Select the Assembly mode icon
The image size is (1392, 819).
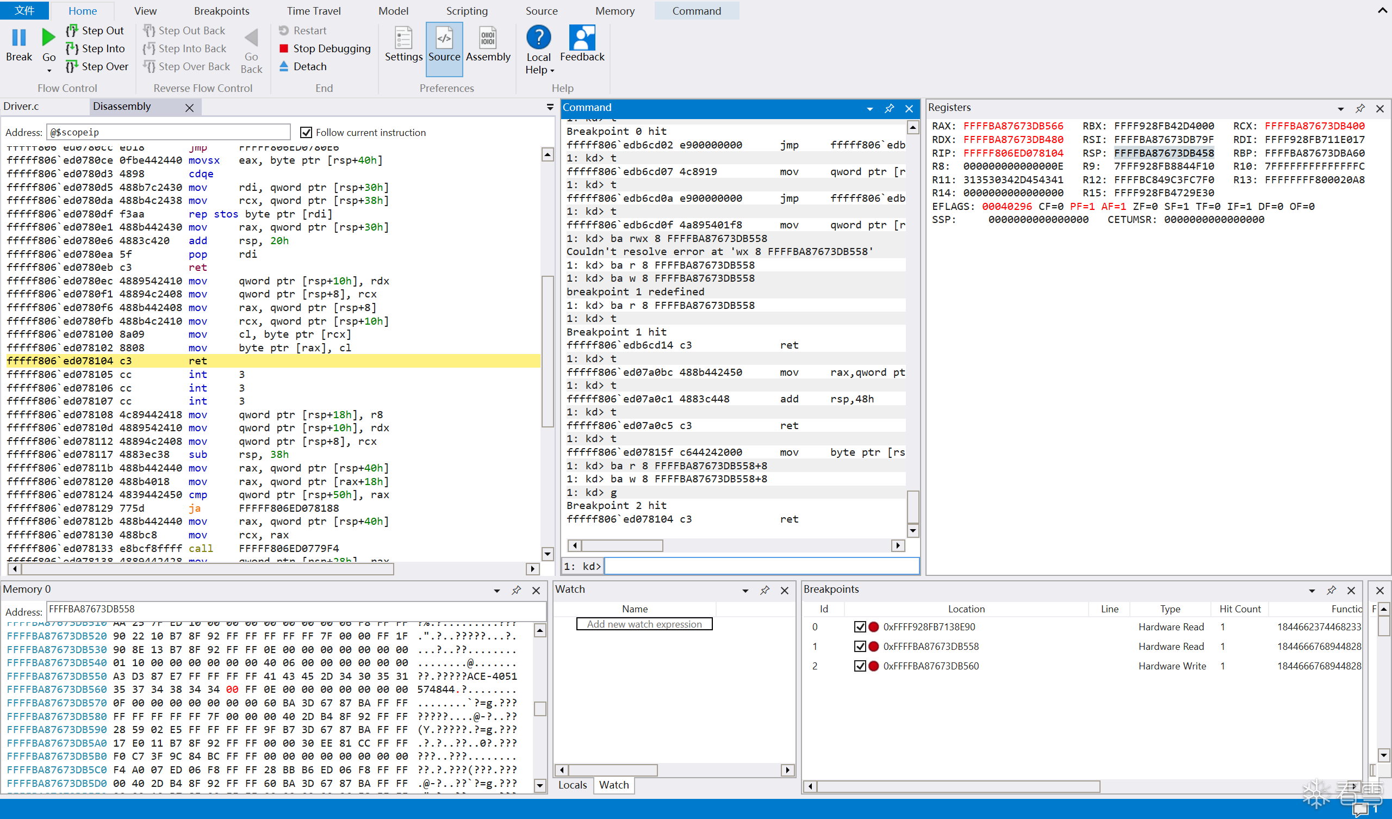point(487,39)
